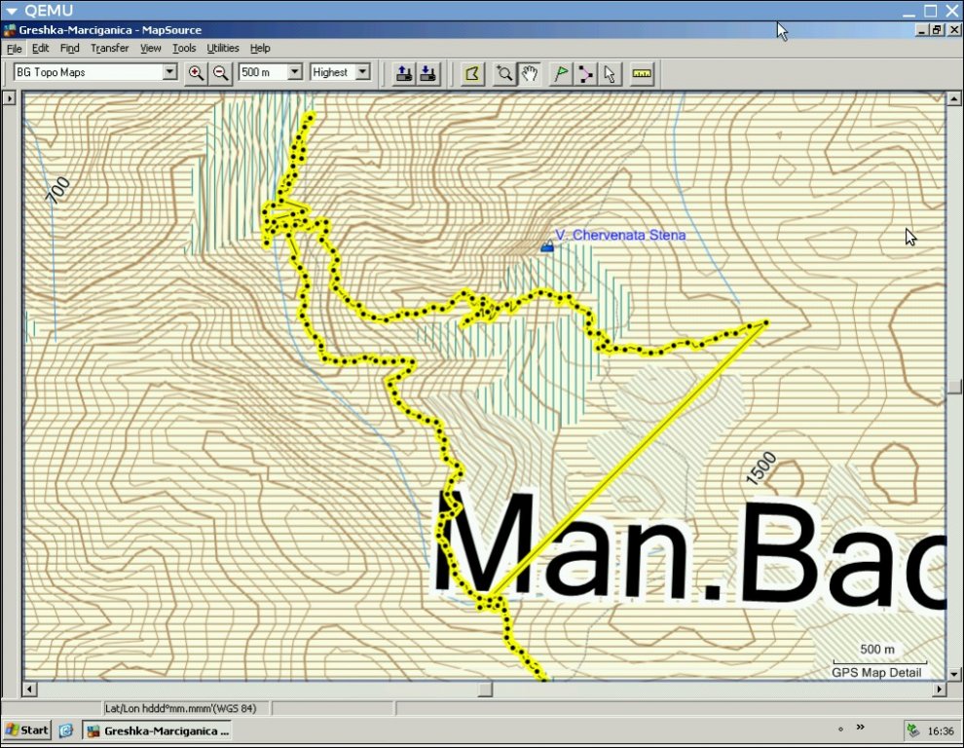The width and height of the screenshot is (964, 748).
Task: Open the QEMU window menu triangle
Action: coord(11,11)
